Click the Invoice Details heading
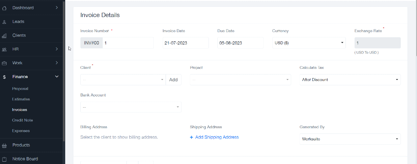Viewport: 417px width, 164px height. (x=100, y=15)
